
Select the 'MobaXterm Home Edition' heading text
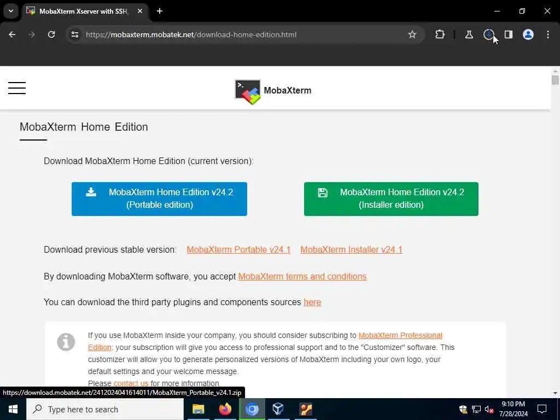pos(84,127)
